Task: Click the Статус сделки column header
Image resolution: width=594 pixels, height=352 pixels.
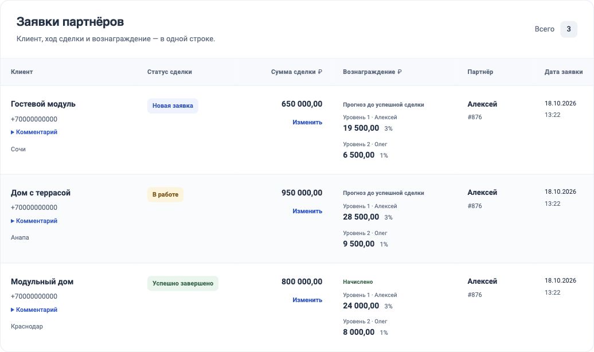Action: click(x=169, y=72)
